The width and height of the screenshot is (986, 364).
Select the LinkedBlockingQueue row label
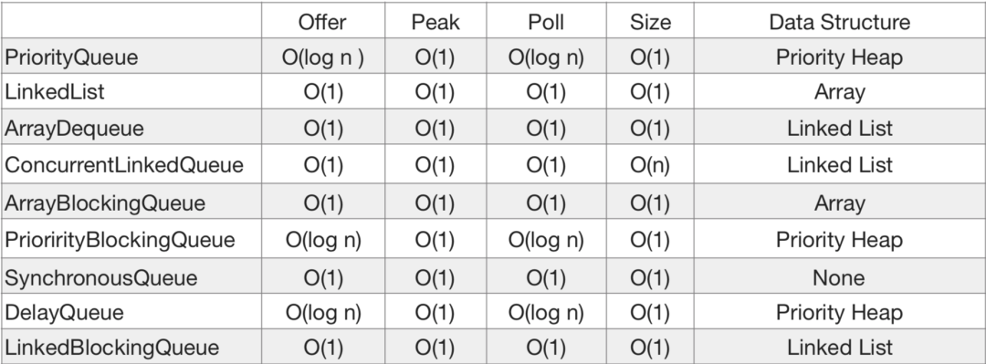[x=112, y=347]
